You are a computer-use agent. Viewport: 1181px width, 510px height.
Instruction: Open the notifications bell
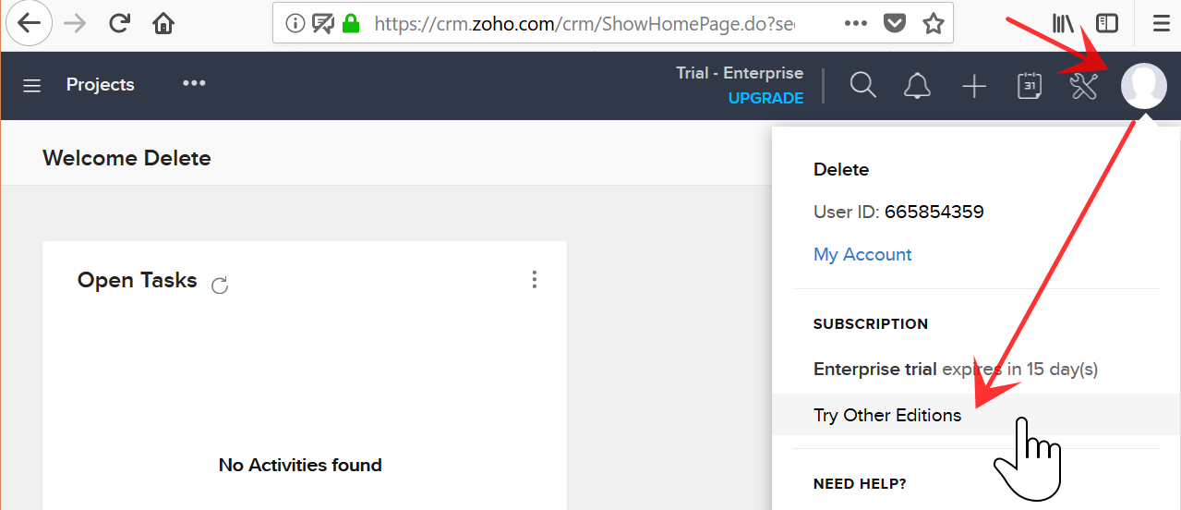pyautogui.click(x=916, y=86)
